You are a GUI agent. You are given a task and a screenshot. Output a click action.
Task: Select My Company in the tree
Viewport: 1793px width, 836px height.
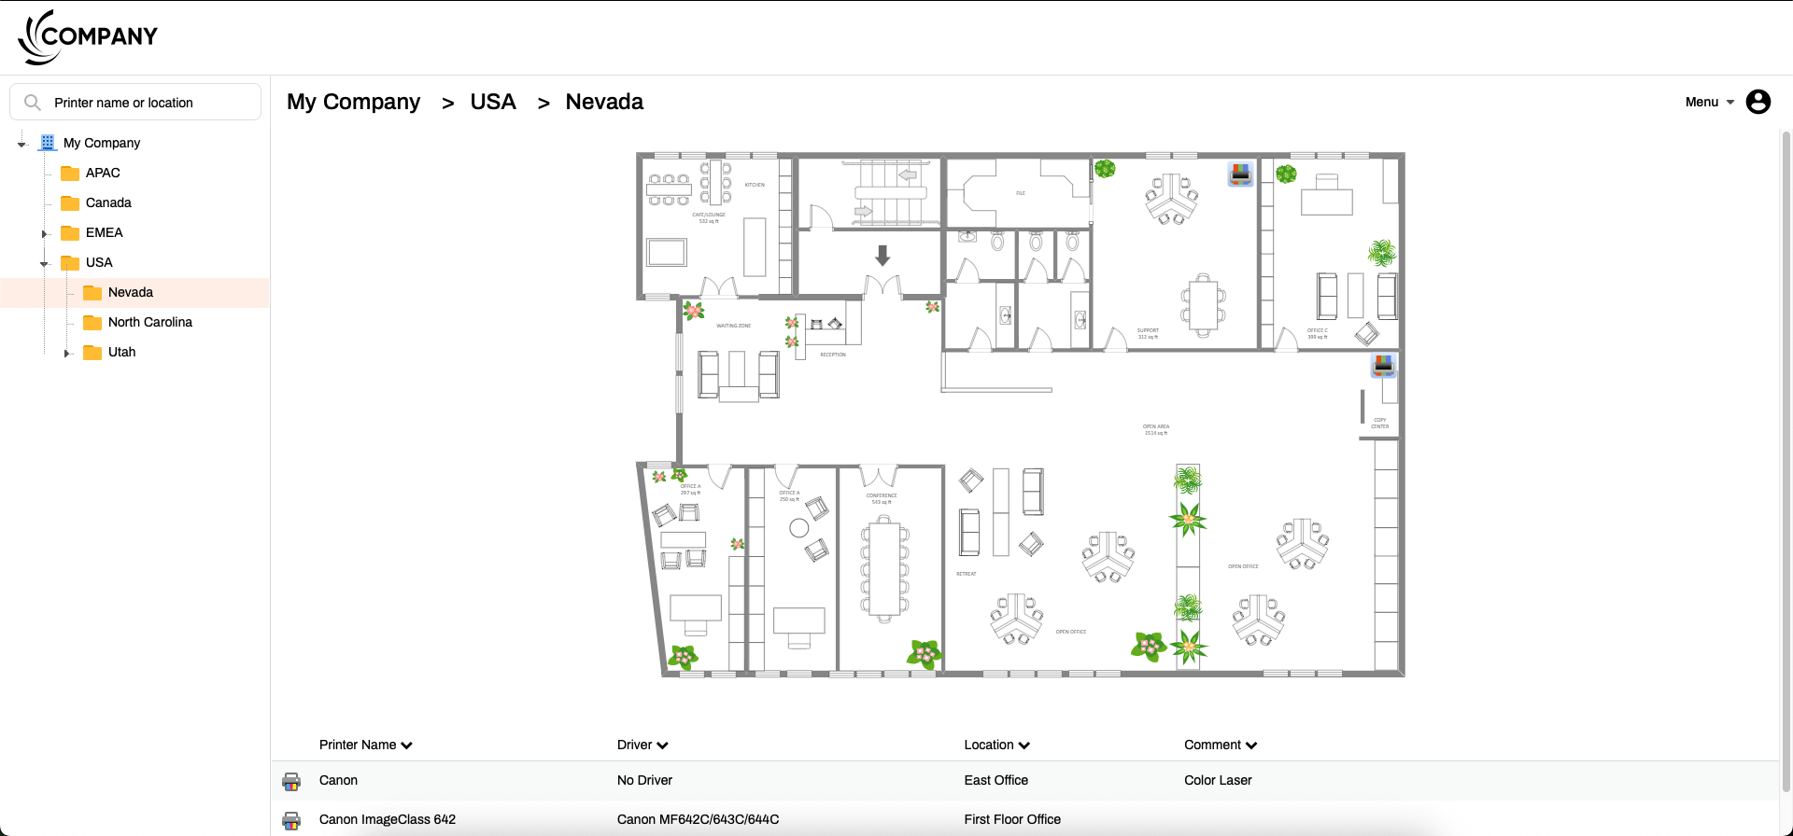point(102,143)
